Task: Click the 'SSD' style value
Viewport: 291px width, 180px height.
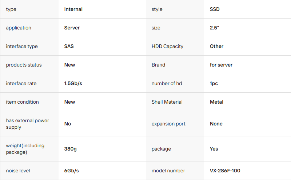Action: tap(215, 9)
